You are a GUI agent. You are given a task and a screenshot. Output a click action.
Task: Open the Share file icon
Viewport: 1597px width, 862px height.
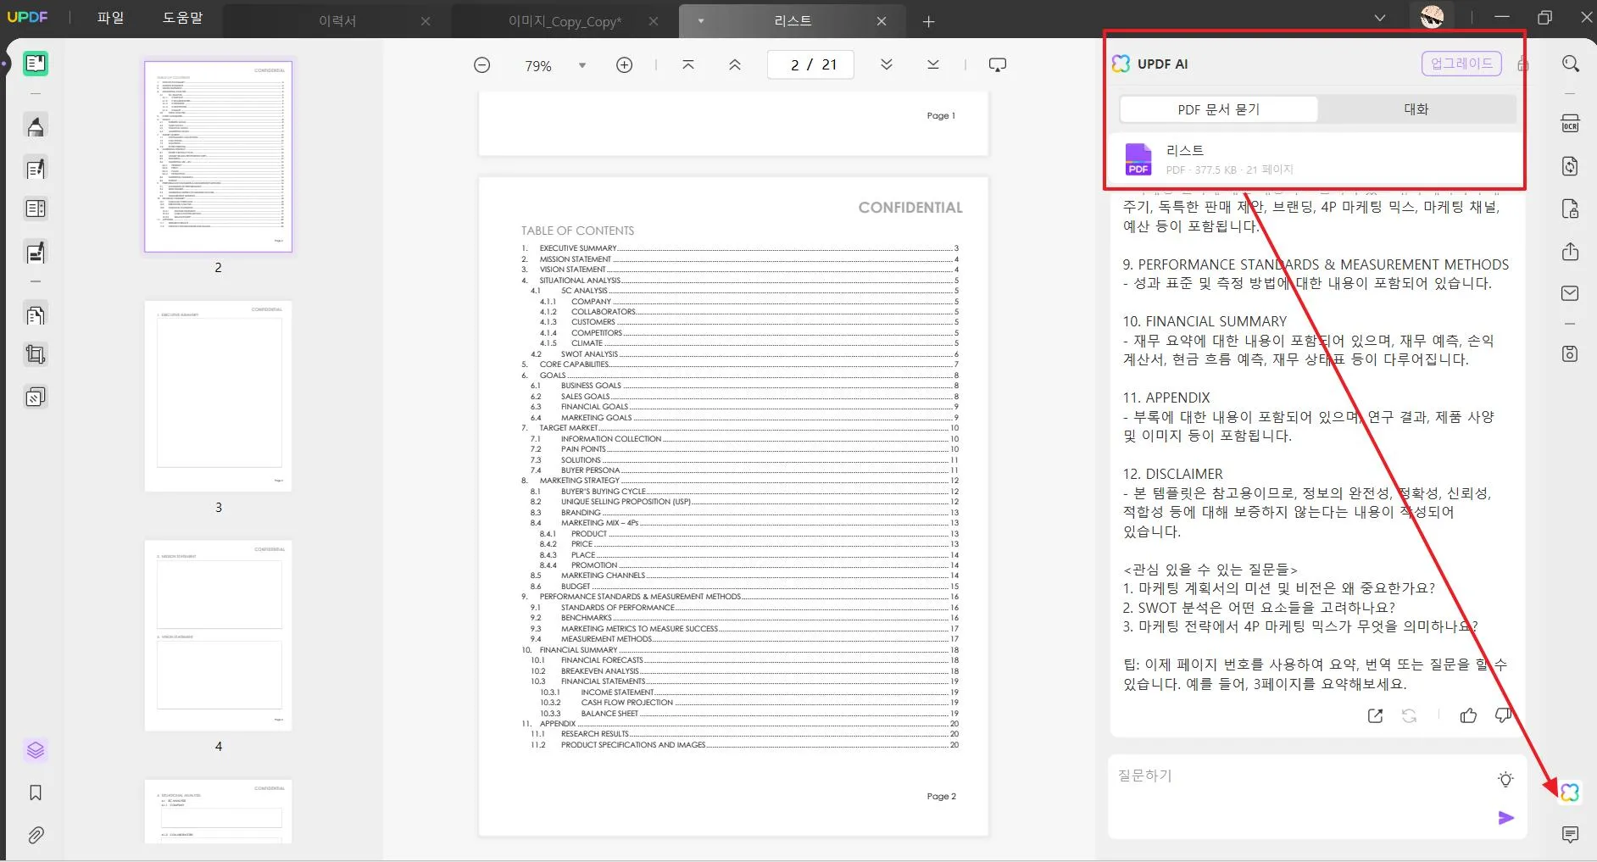pos(1570,251)
